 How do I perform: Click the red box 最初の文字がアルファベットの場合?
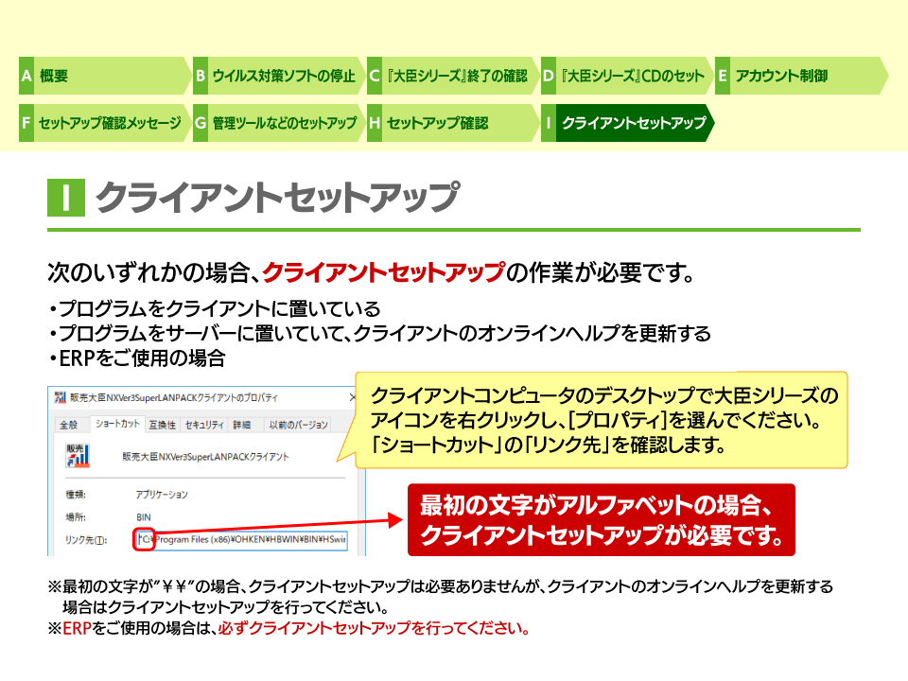(x=602, y=520)
